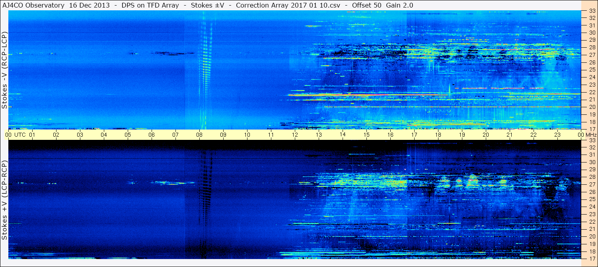
Task: Click 24 MHz tick in Stokes -V panel
Action: (x=592, y=77)
